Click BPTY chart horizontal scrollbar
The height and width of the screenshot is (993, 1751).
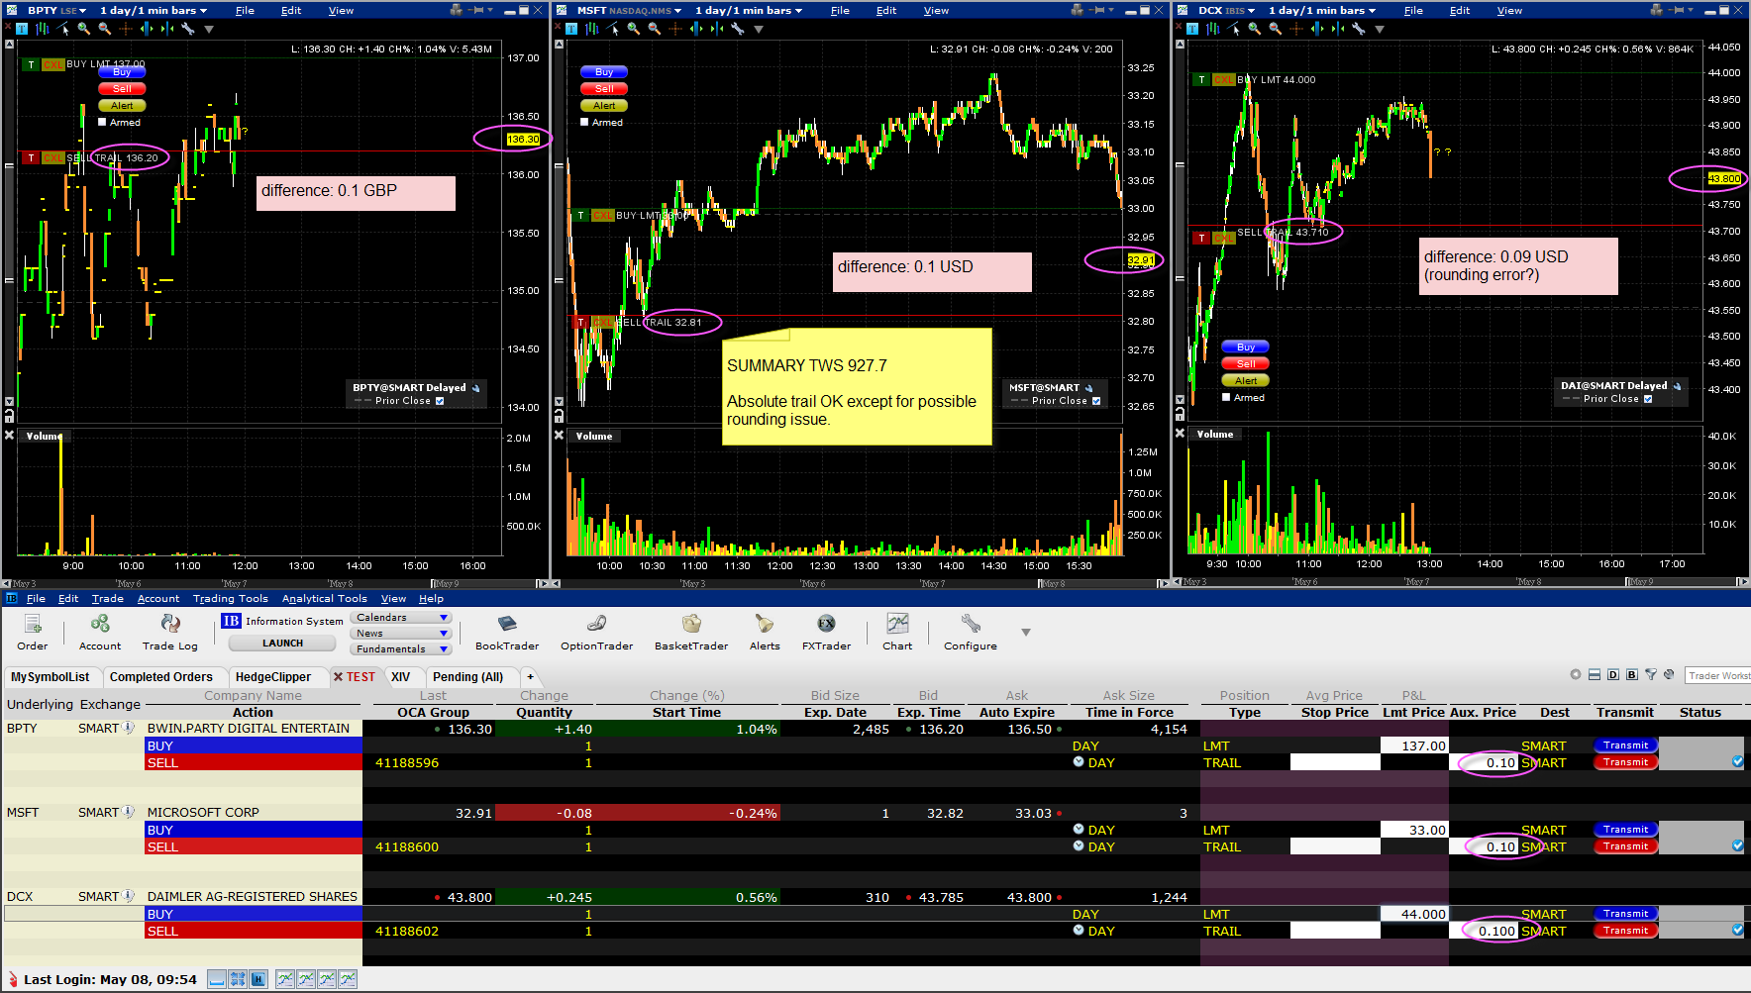pyautogui.click(x=275, y=584)
